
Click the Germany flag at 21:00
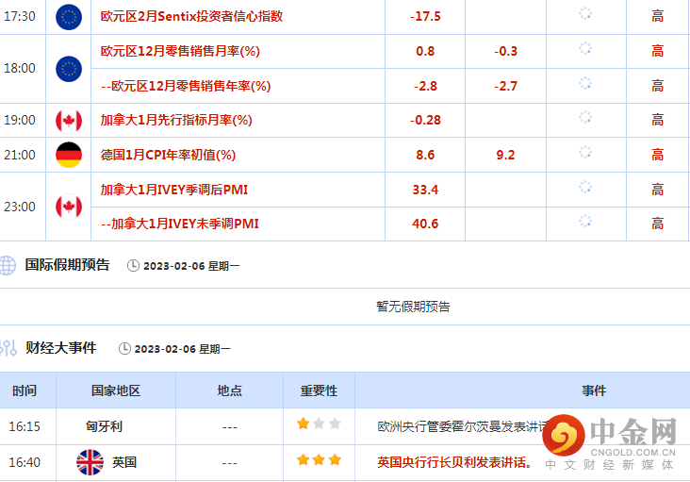coord(69,155)
